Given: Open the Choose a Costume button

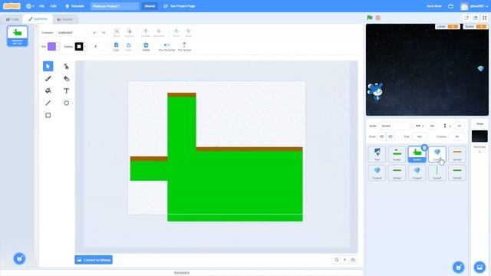Looking at the screenshot, I should pos(19,258).
